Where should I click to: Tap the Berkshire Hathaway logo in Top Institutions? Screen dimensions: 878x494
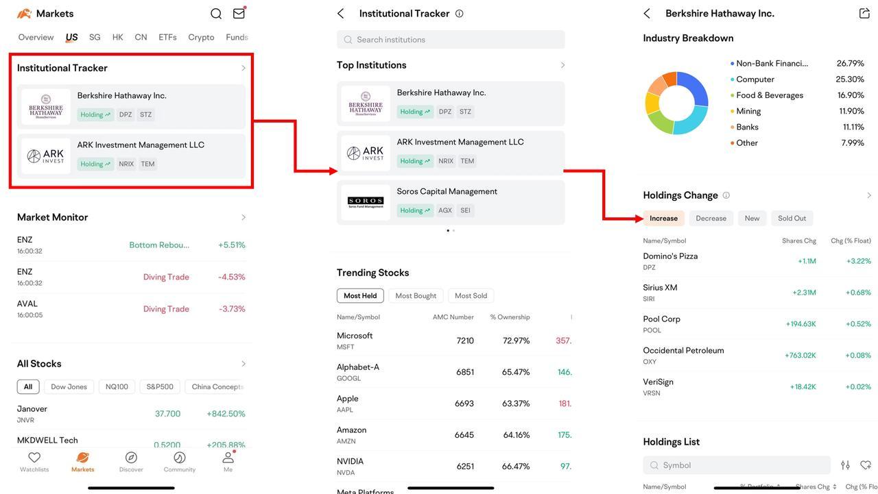366,103
